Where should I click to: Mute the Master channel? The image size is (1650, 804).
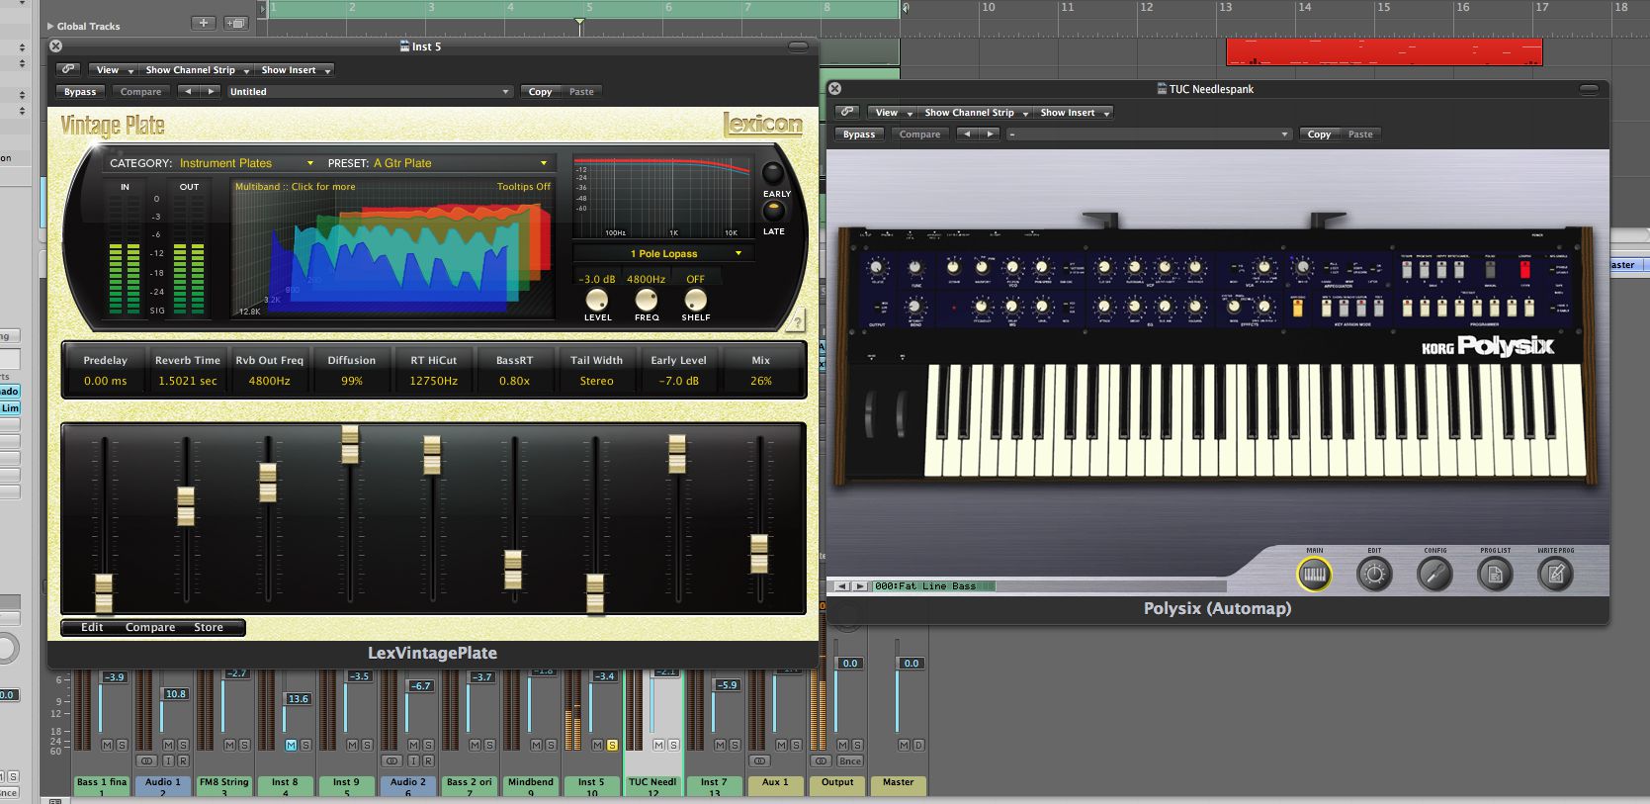(904, 745)
